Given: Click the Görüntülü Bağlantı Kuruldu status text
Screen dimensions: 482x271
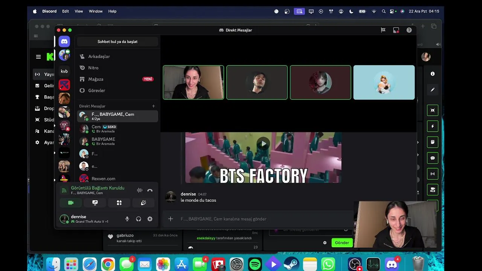Looking at the screenshot, I should point(98,188).
